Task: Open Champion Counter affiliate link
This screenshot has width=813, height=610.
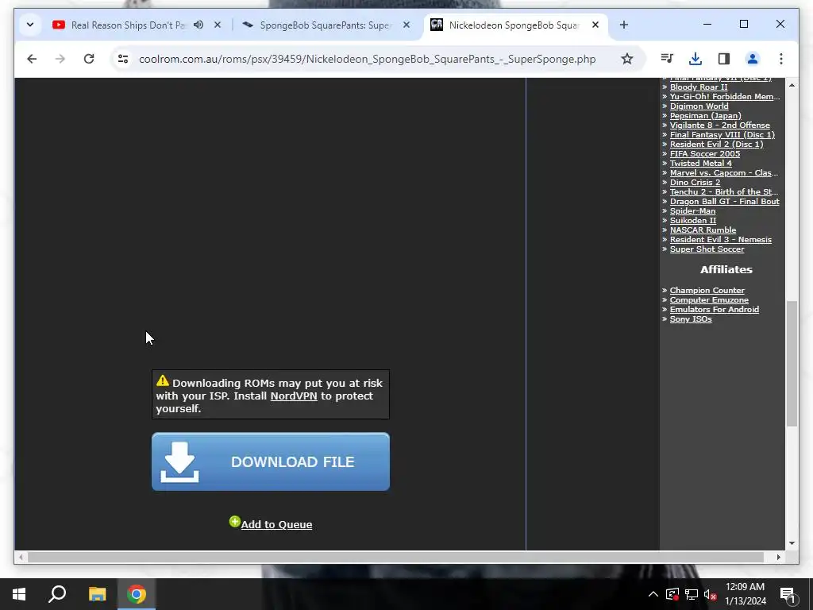Action: [x=707, y=291]
